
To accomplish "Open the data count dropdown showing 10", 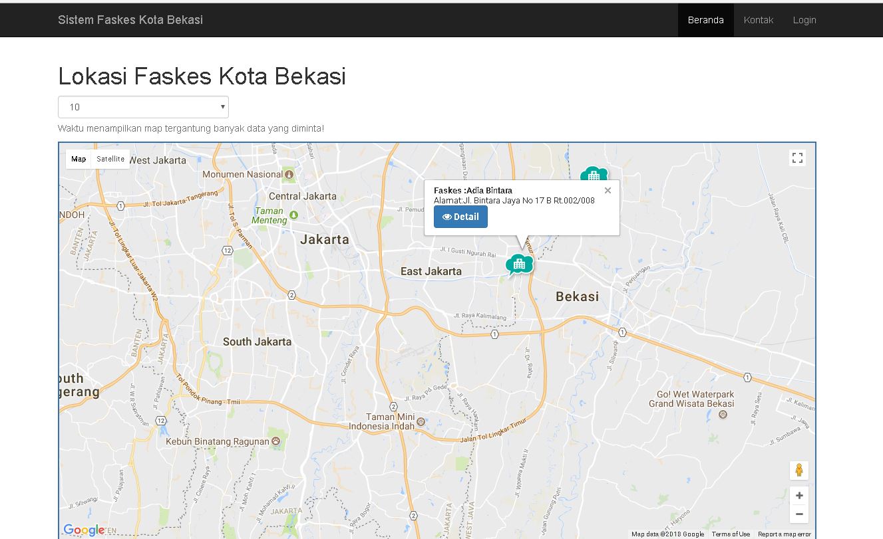I will pos(143,107).
